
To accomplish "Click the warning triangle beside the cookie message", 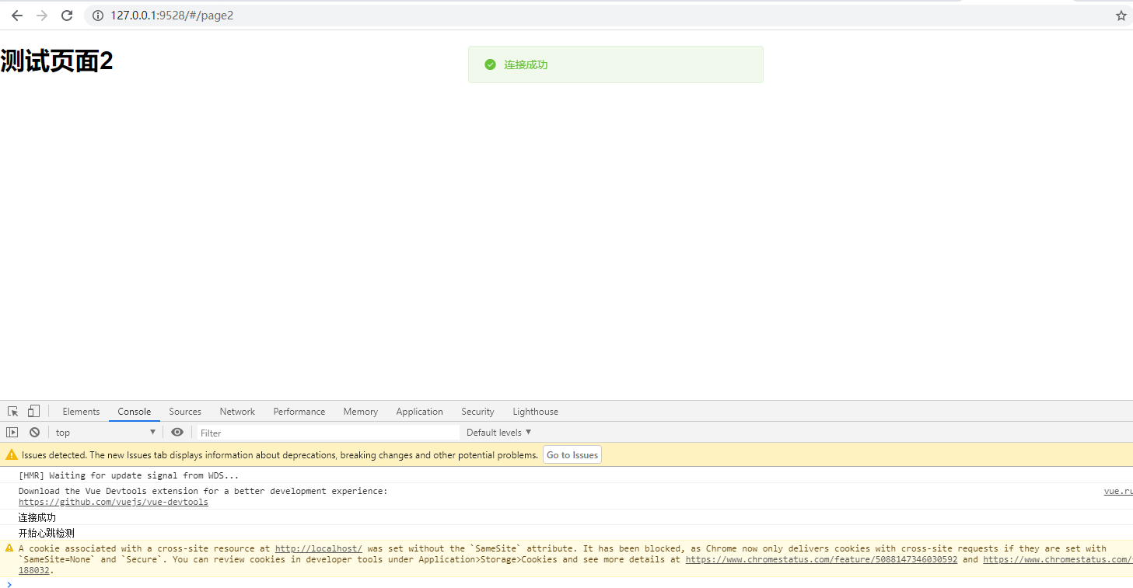I will 9,548.
